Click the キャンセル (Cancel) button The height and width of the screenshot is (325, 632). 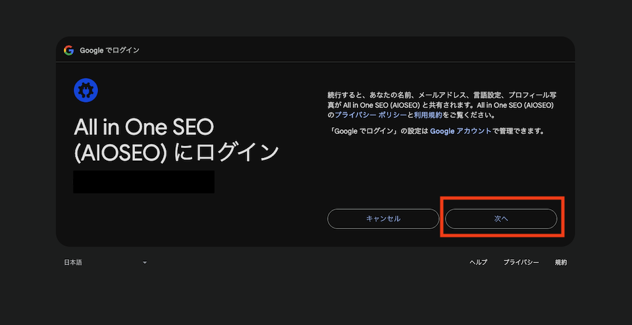[383, 218]
